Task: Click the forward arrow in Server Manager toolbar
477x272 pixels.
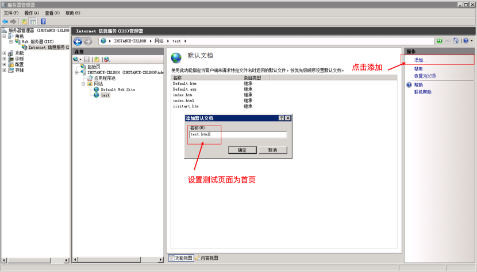Action: pos(13,22)
